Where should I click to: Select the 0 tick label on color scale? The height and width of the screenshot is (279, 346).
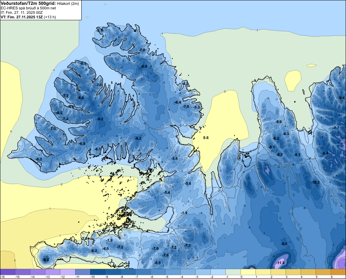(x=242, y=277)
